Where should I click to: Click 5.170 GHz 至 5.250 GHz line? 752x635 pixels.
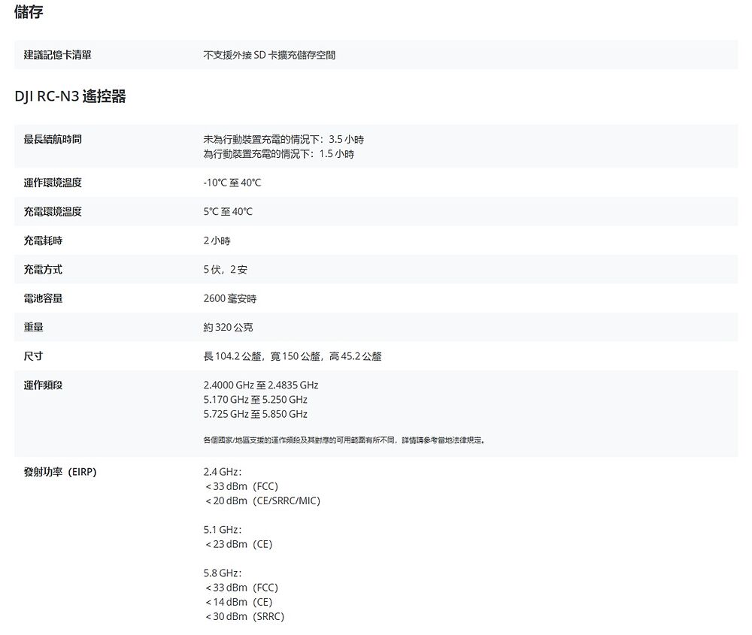click(x=255, y=399)
